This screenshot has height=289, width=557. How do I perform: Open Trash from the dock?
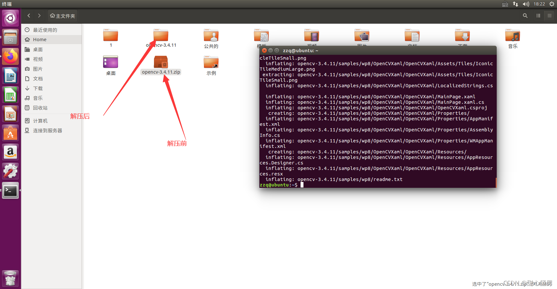[x=10, y=278]
